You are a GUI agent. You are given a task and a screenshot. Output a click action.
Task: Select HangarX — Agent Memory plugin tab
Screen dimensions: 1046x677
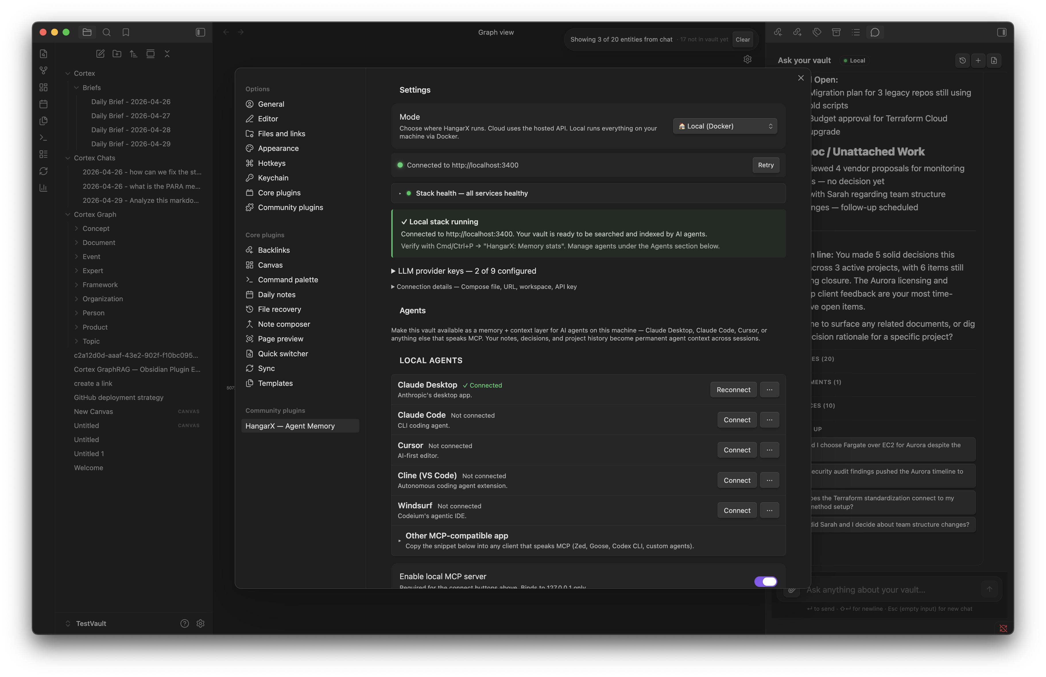pyautogui.click(x=300, y=426)
